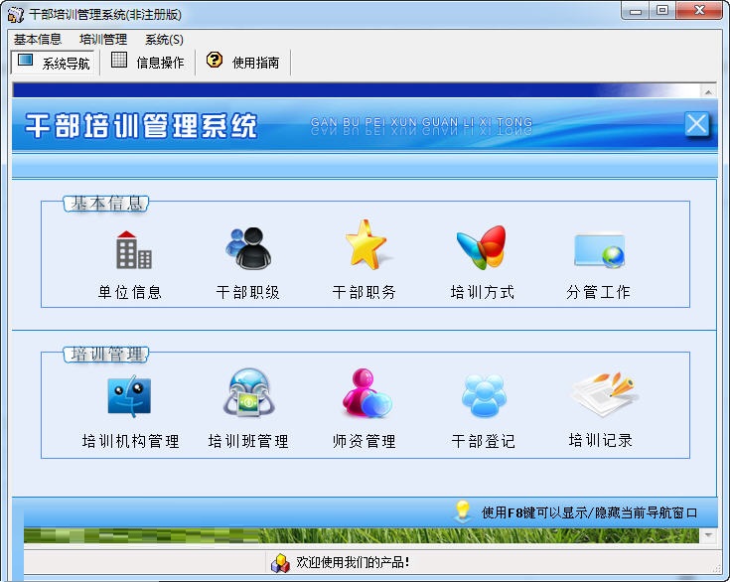Open the 基本信息 menu
730x582 pixels.
coord(38,40)
